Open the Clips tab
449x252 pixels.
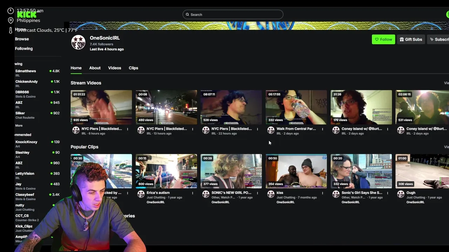(x=133, y=68)
